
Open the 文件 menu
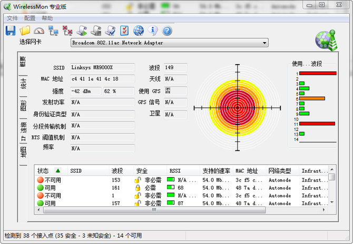coord(12,18)
